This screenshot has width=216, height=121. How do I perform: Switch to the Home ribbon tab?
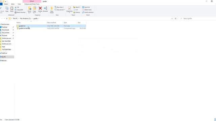[x=6, y=4]
